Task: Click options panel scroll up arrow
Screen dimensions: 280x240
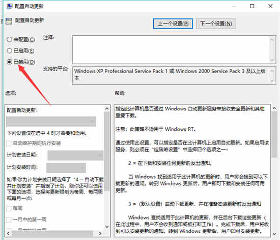Action: tap(107, 109)
